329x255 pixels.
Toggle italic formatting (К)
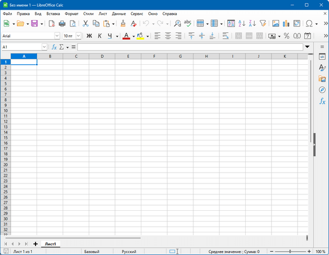click(x=100, y=36)
